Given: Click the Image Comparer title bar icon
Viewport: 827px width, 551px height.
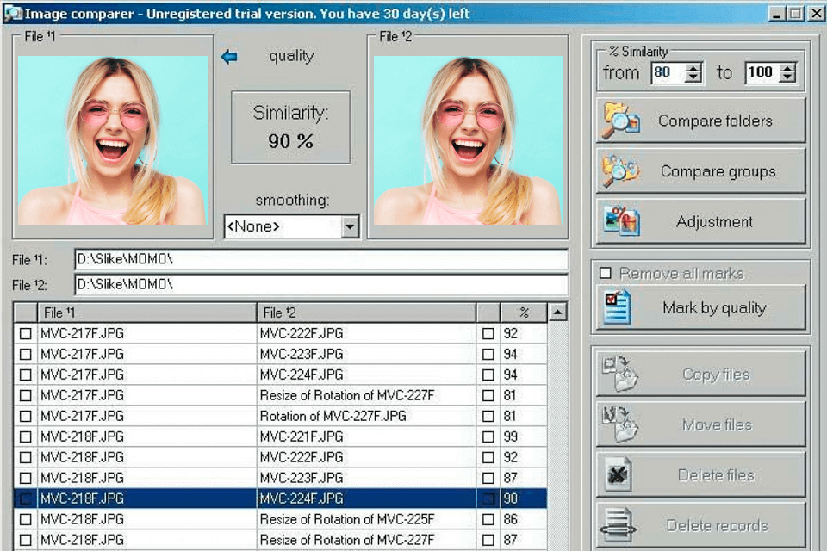Looking at the screenshot, I should coord(15,13).
